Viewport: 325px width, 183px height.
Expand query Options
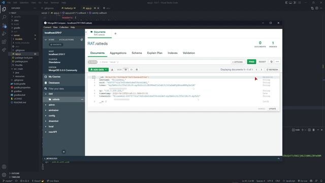[237, 62]
